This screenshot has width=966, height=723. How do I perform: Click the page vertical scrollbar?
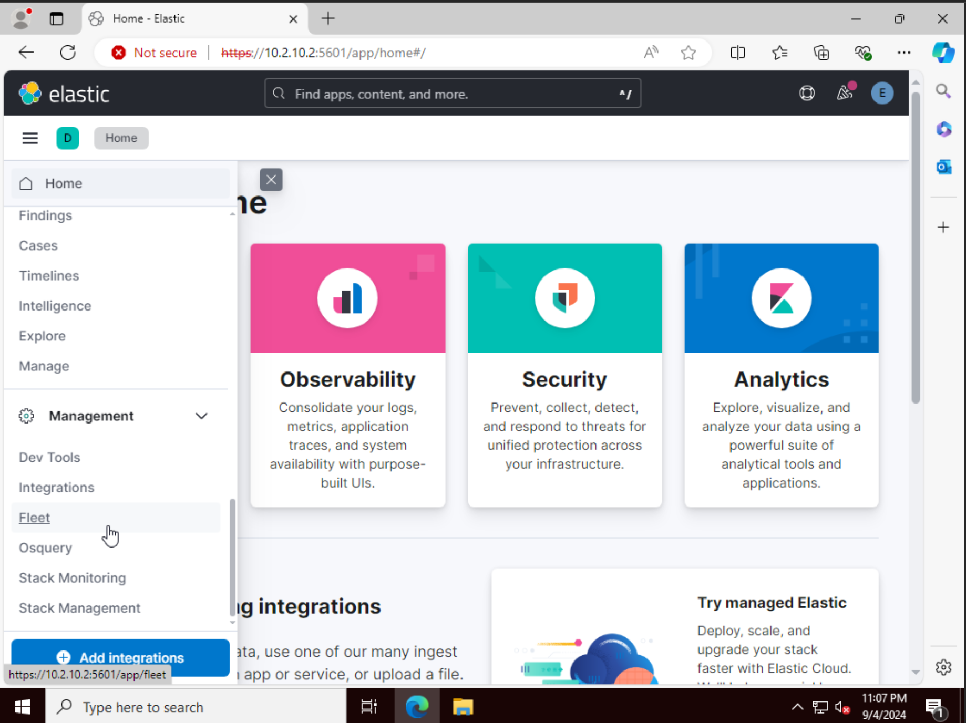tap(916, 247)
